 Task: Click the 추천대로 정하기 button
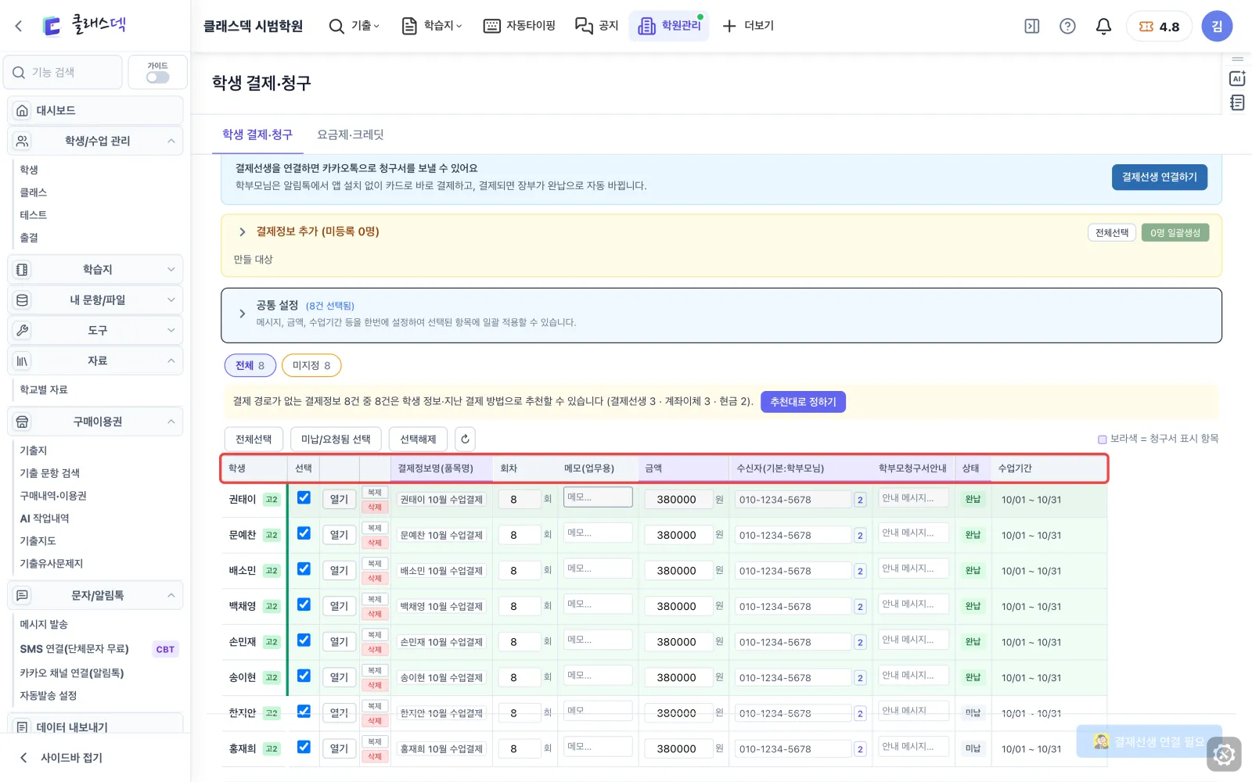coord(803,402)
